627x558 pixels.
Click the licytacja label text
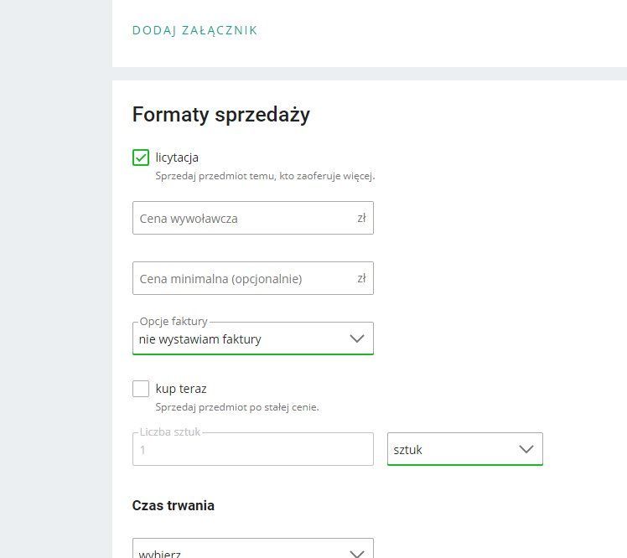click(x=177, y=158)
